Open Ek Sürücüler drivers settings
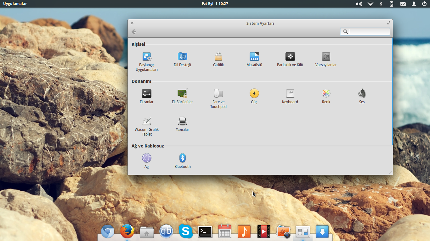 click(x=183, y=97)
